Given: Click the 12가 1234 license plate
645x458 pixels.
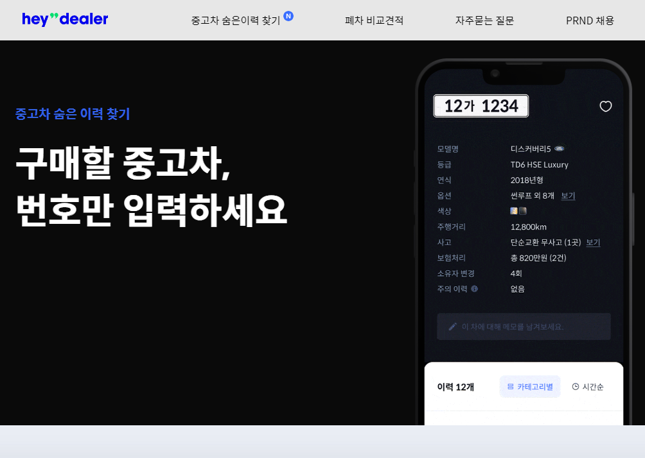Looking at the screenshot, I should click(x=481, y=106).
